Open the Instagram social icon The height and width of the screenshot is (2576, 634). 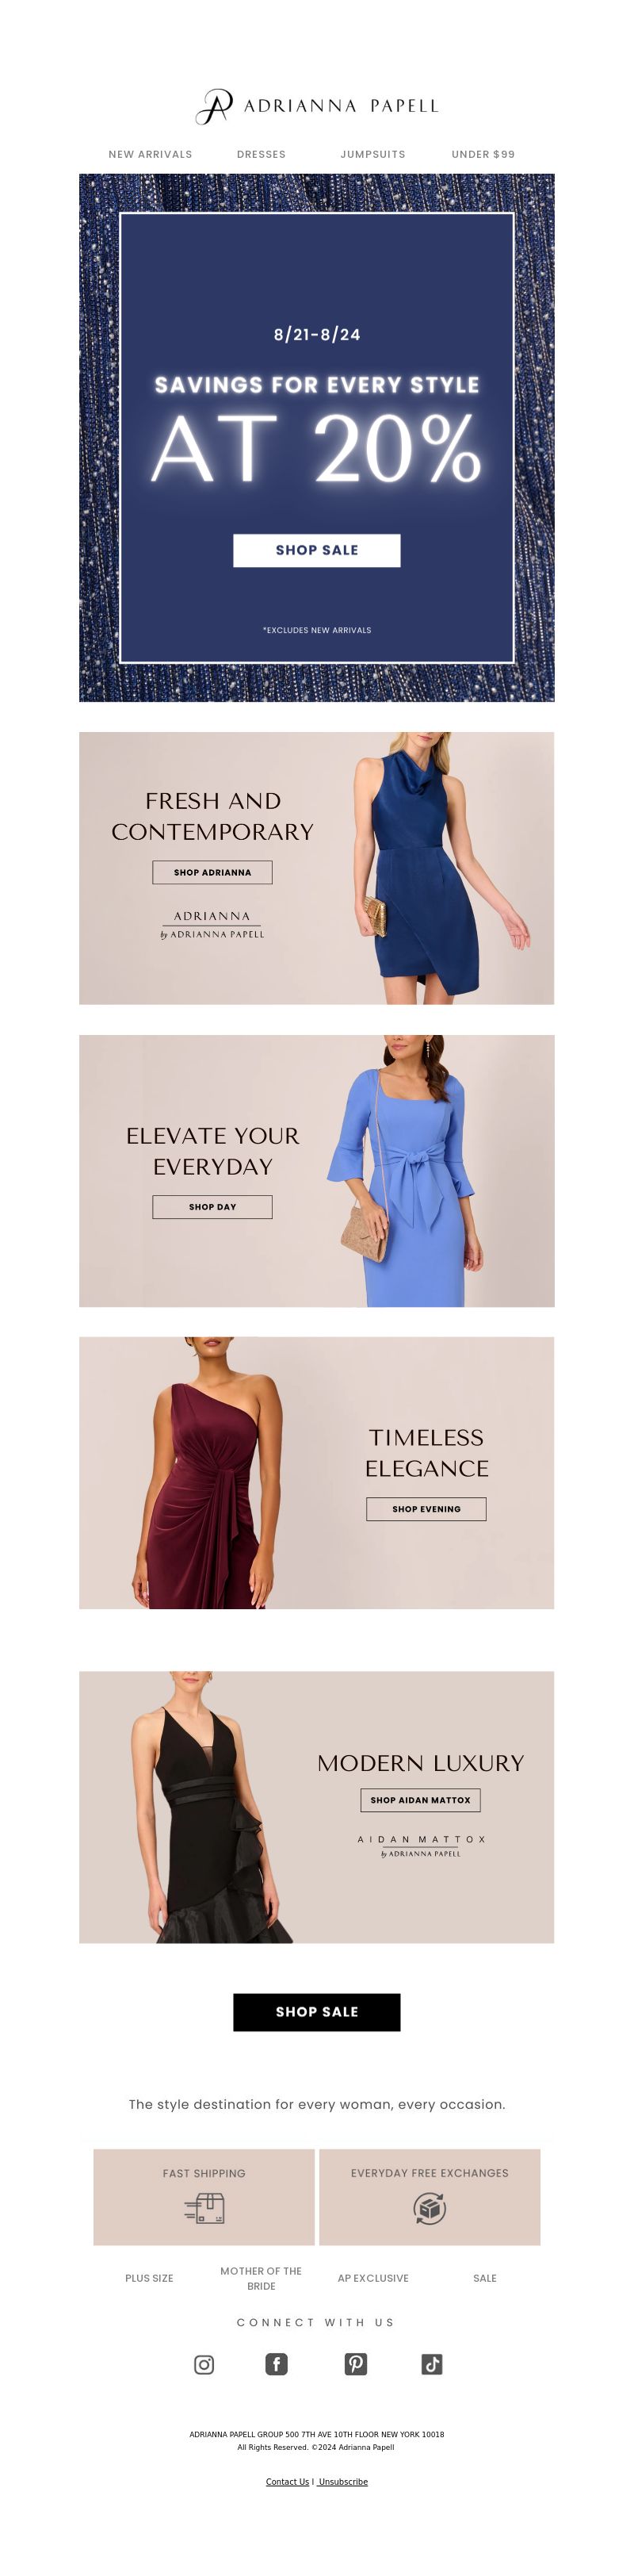pos(204,2363)
